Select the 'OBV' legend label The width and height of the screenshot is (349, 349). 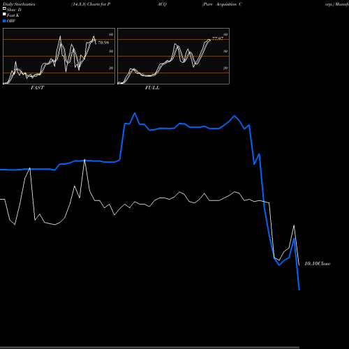click(x=11, y=21)
